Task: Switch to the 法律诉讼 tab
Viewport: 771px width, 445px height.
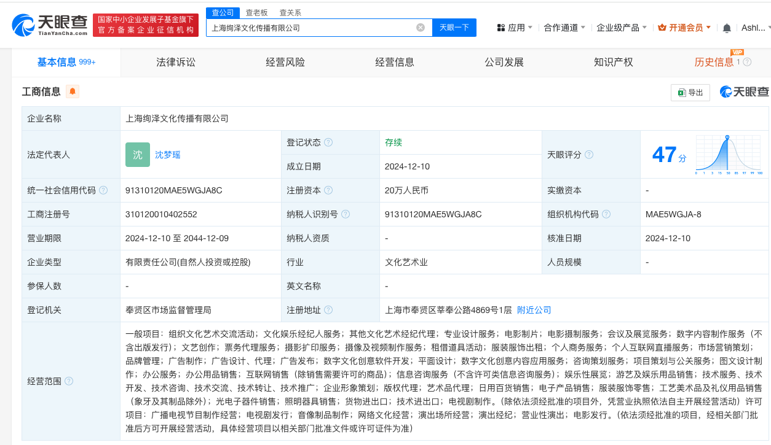Action: pos(176,62)
